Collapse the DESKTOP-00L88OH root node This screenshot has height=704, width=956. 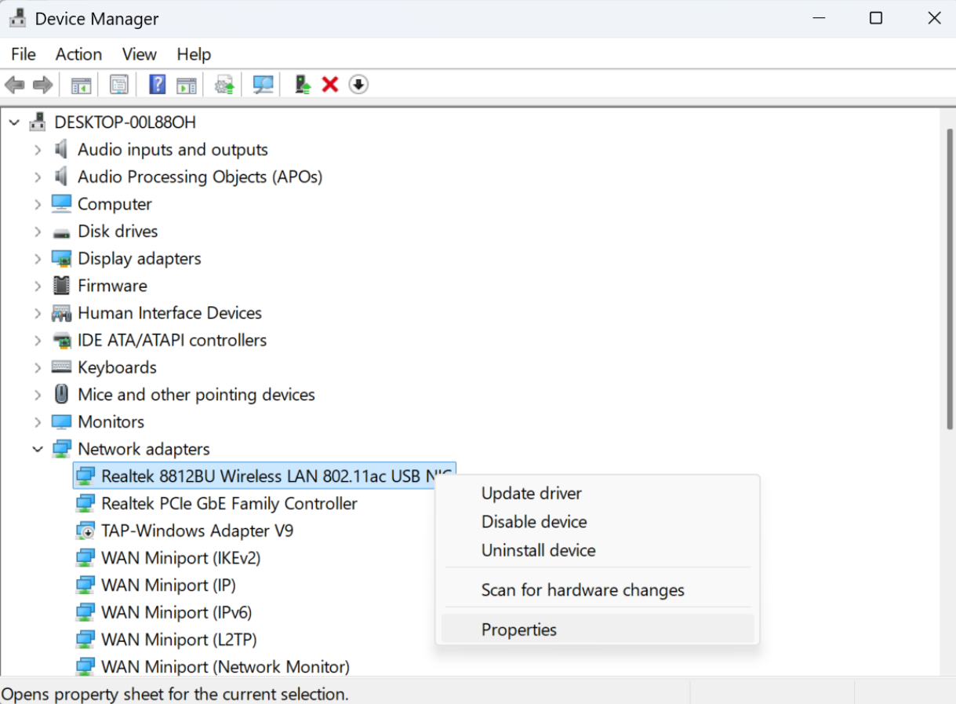pyautogui.click(x=14, y=122)
